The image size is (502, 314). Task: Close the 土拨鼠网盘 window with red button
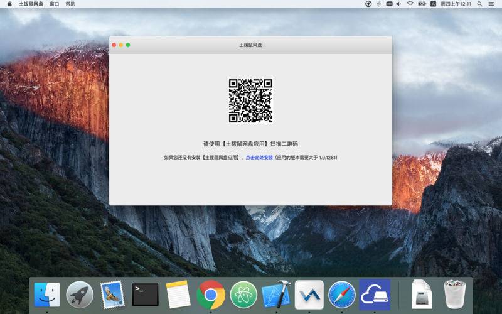click(114, 45)
